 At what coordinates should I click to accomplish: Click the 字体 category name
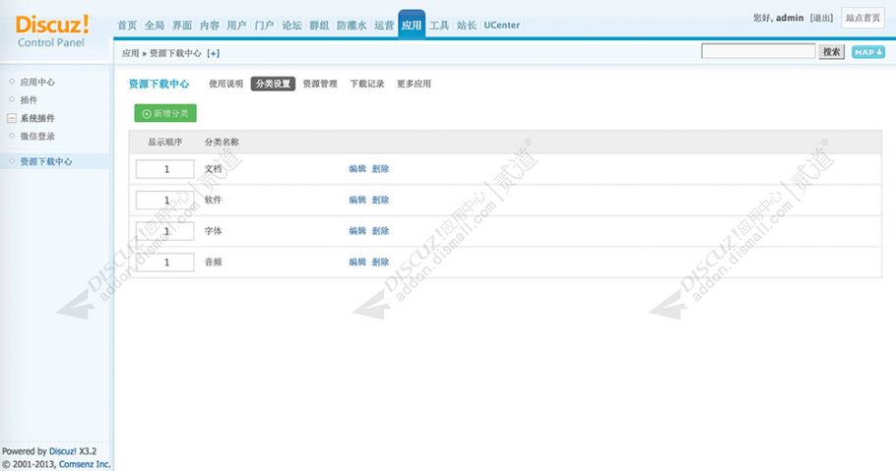(x=213, y=231)
